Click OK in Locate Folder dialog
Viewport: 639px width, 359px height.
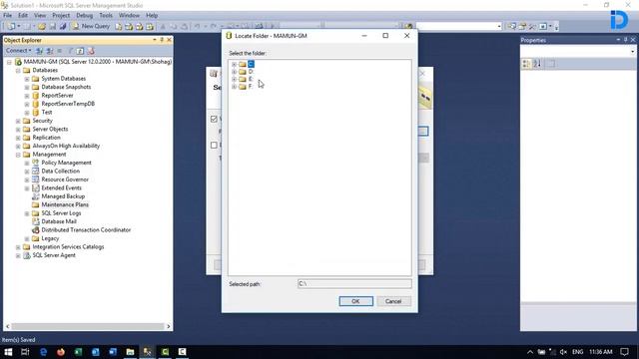click(355, 301)
